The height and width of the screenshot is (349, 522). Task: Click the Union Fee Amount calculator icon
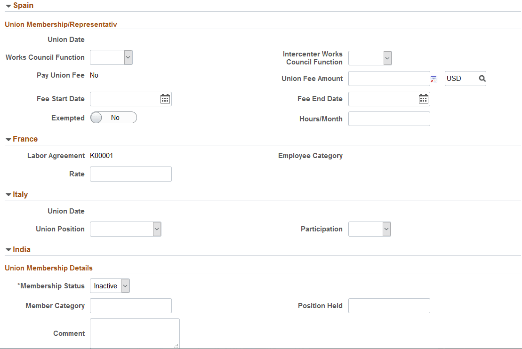[x=434, y=79]
